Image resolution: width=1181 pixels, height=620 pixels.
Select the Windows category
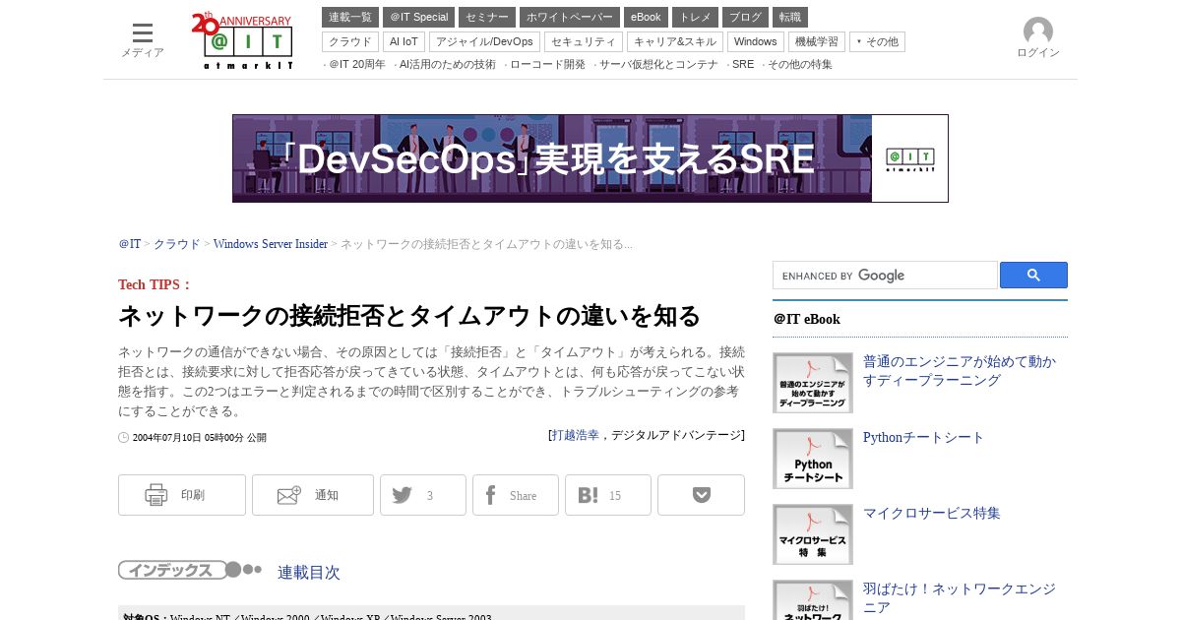[756, 42]
